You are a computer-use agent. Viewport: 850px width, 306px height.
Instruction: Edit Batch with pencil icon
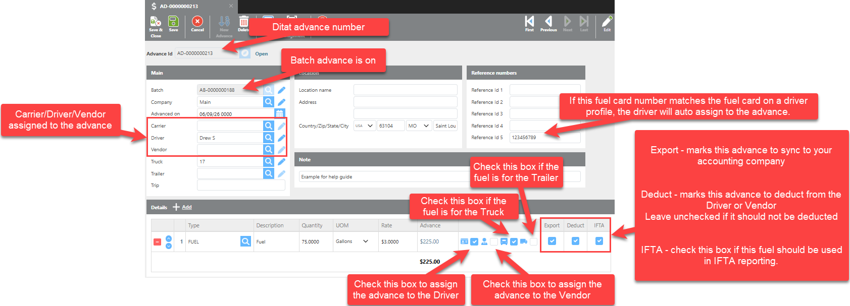[281, 90]
